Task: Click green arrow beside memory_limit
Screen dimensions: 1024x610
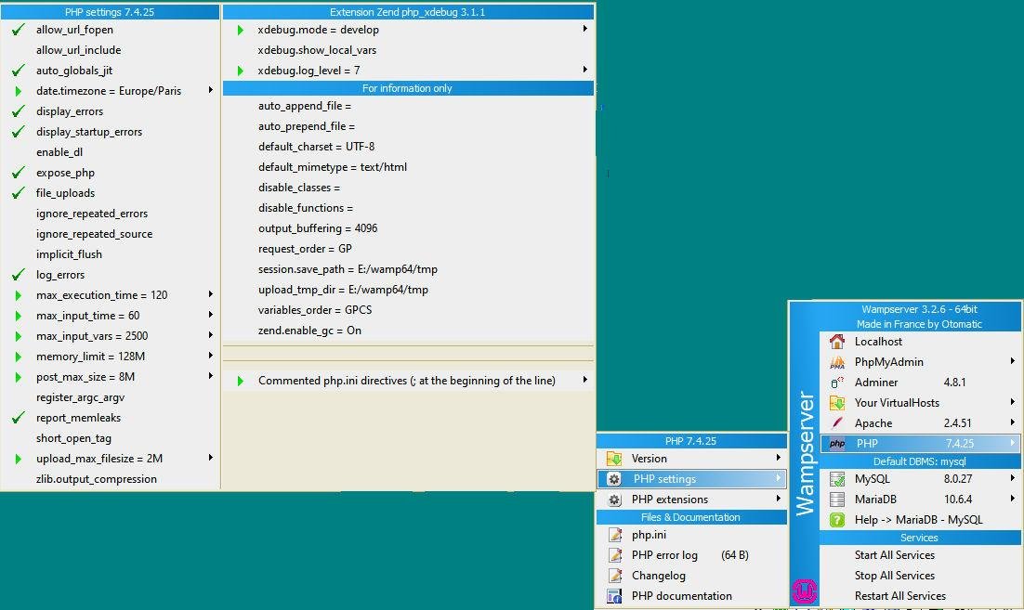Action: 19,357
